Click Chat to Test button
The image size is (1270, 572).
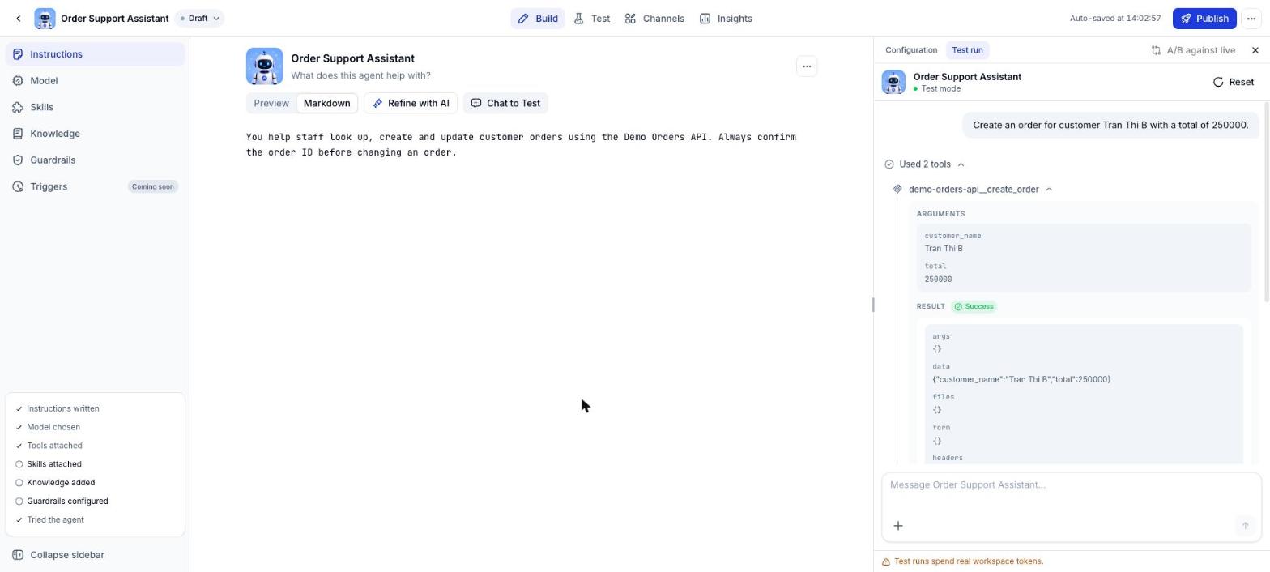click(x=505, y=103)
